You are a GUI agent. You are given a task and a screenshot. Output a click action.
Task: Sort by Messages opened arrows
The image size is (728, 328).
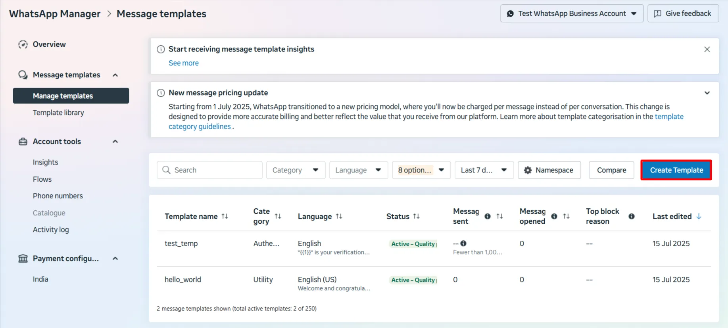tap(566, 216)
